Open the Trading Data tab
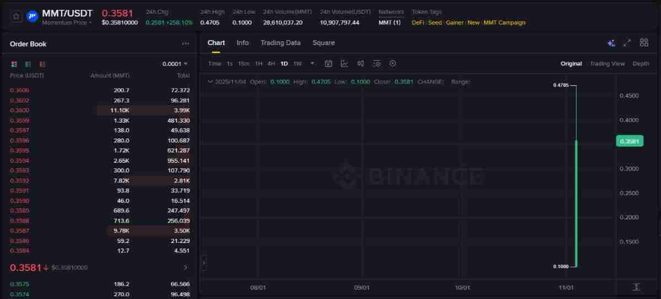 (x=280, y=43)
